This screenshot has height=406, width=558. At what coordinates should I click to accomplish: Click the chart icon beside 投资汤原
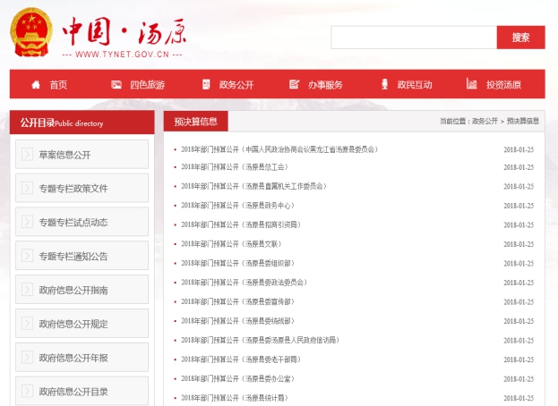click(472, 85)
